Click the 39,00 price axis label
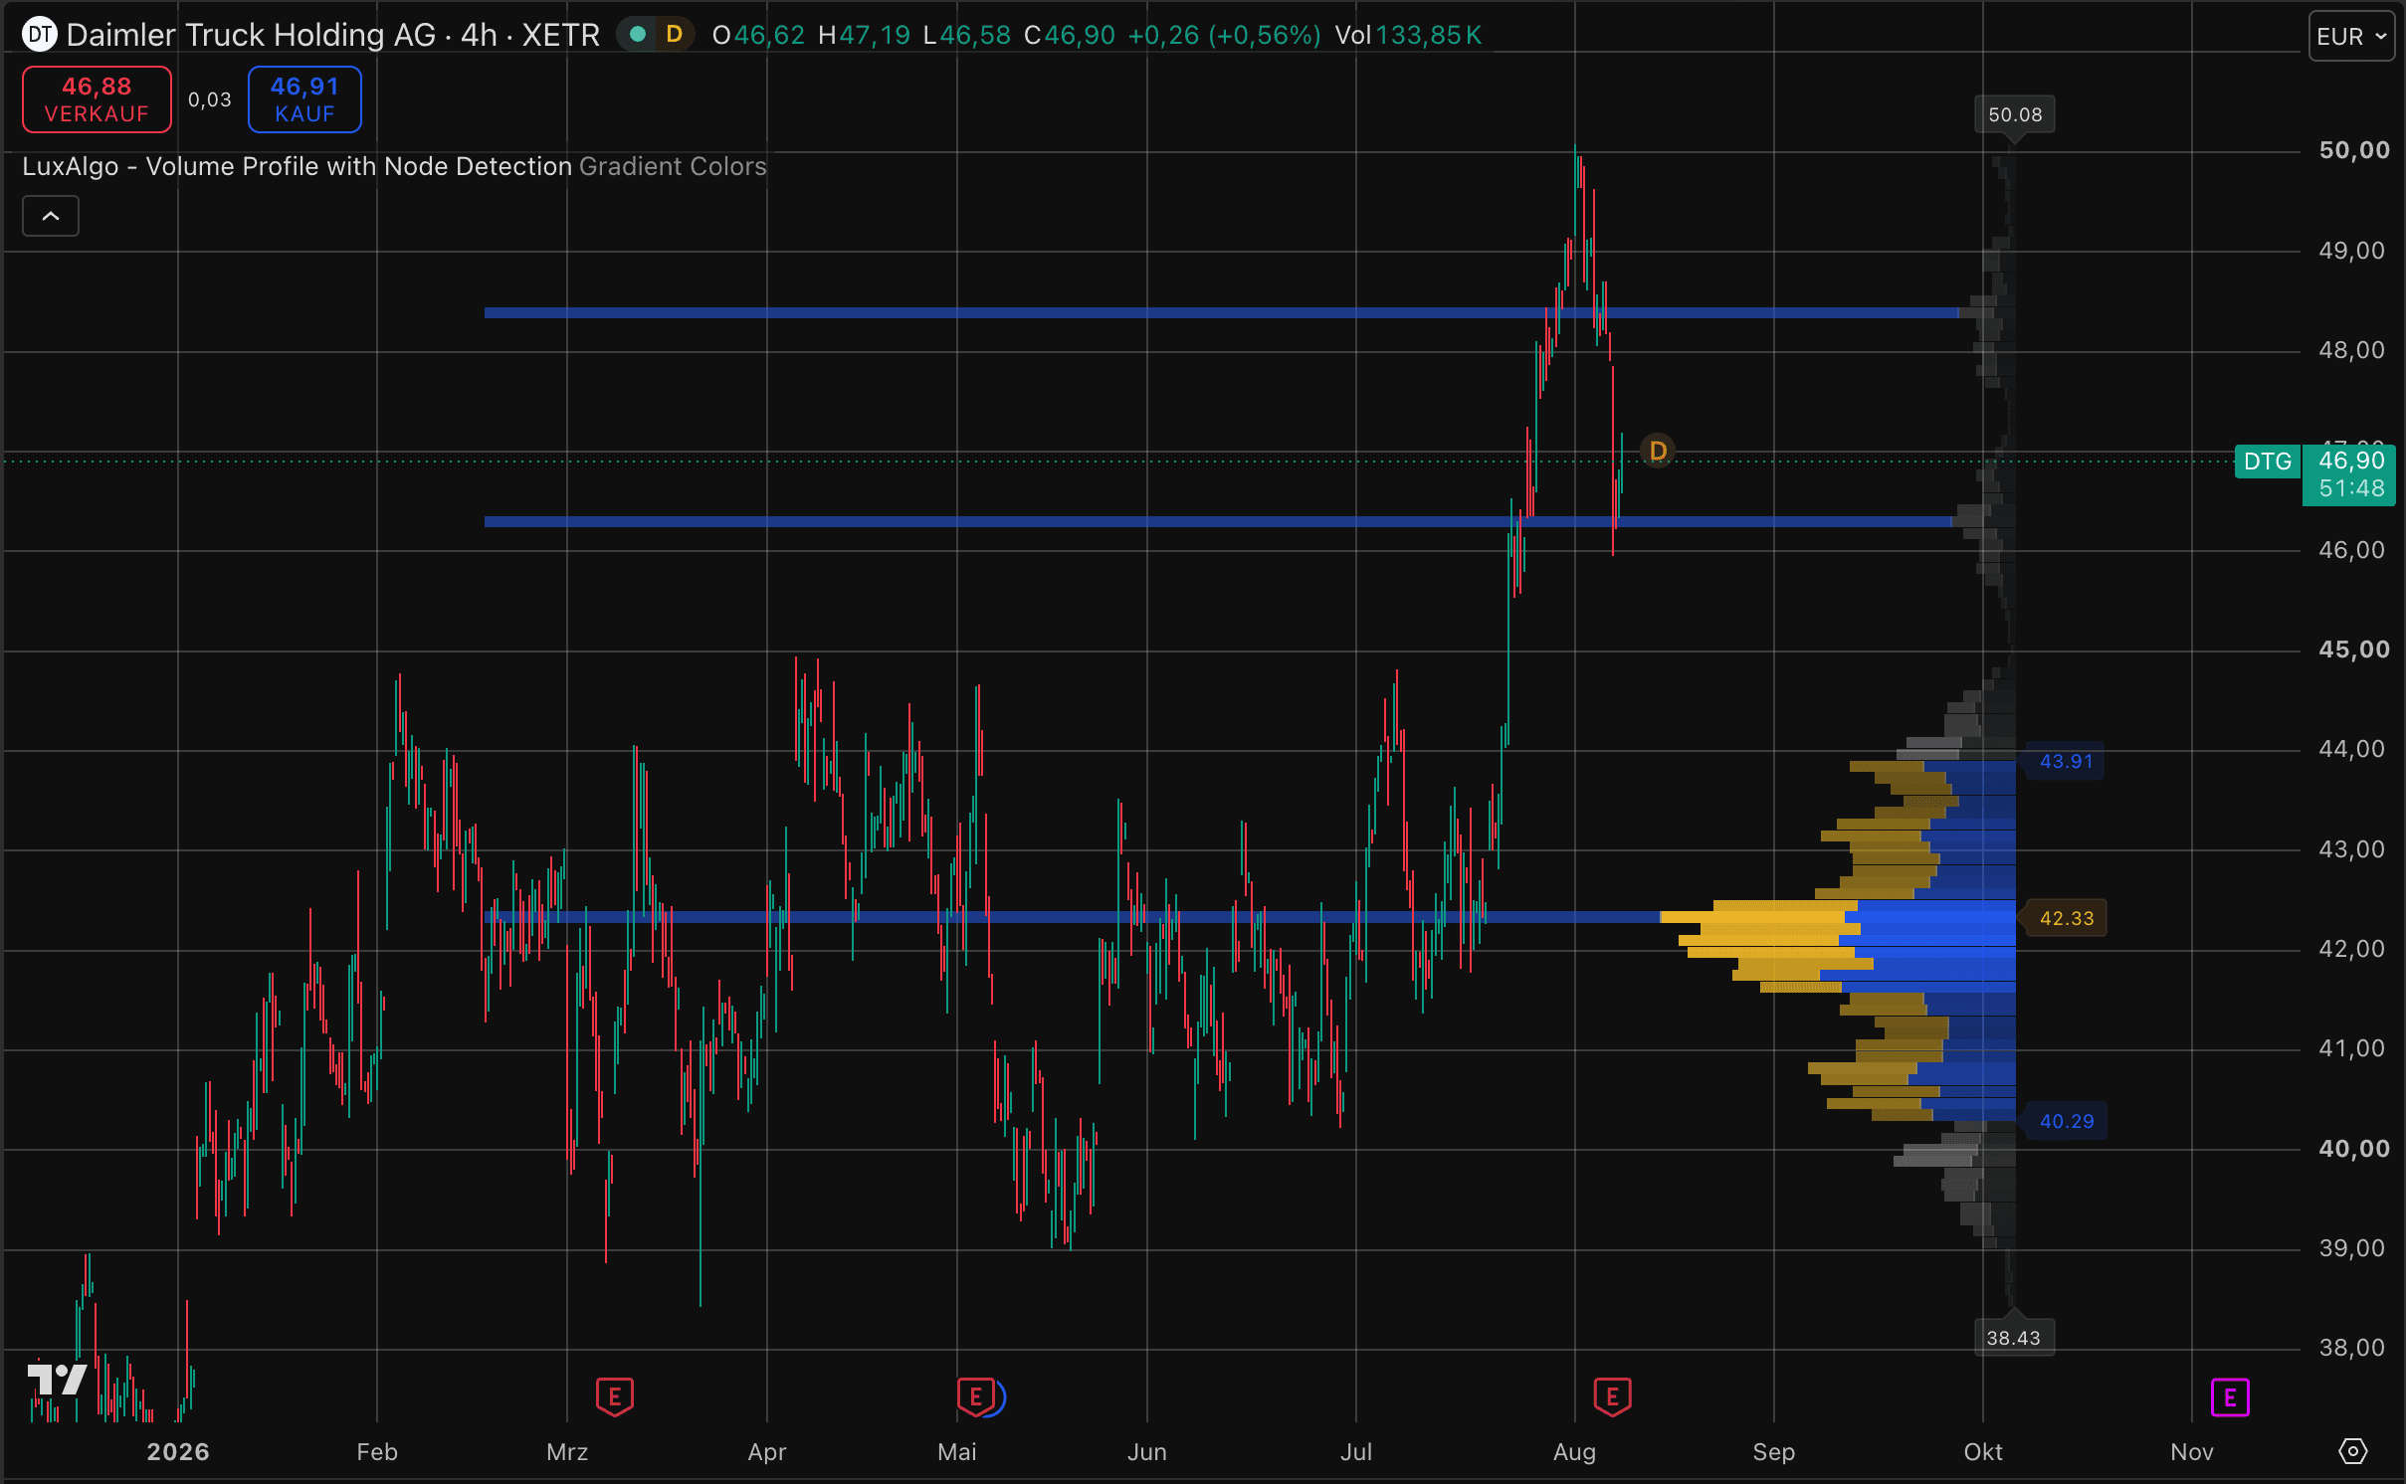This screenshot has width=2406, height=1484. pyautogui.click(x=2352, y=1248)
